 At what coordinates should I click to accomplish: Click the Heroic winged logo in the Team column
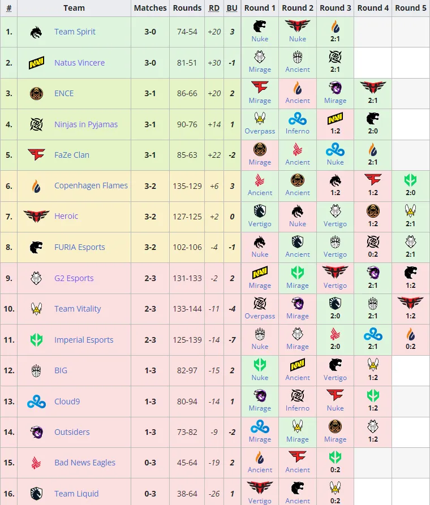tap(36, 216)
